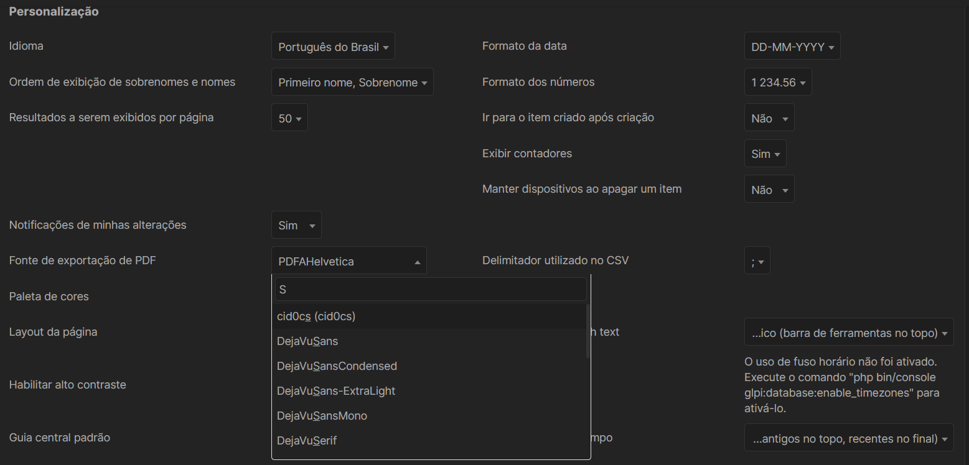Open the toolbar position dropdown
This screenshot has height=465, width=969.
click(x=848, y=331)
